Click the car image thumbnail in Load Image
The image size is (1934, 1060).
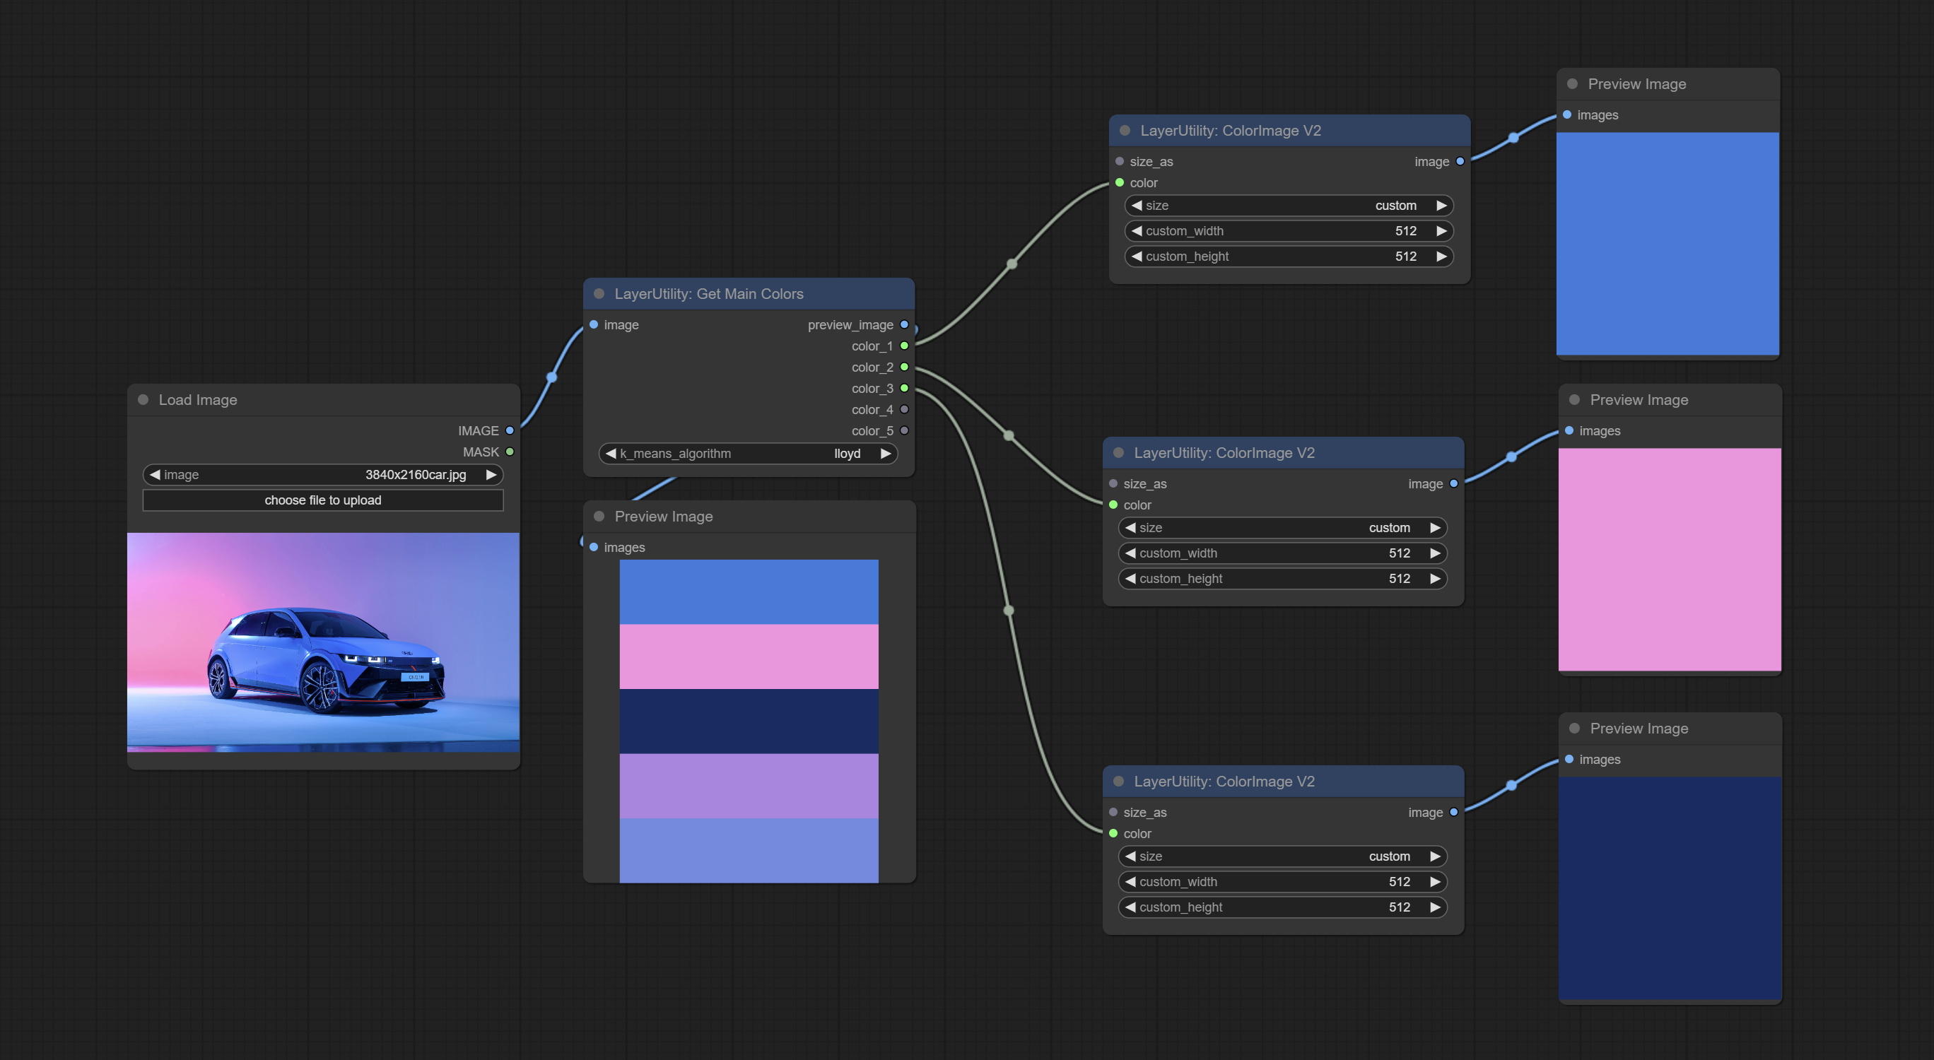point(323,642)
